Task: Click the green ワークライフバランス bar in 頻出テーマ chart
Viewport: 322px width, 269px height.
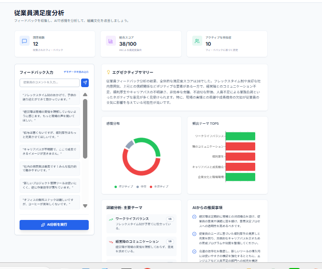Action: pyautogui.click(x=240, y=136)
